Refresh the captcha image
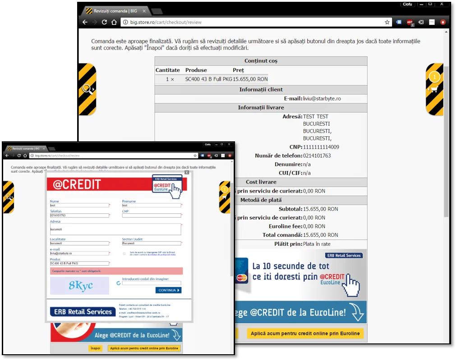This screenshot has width=457, height=361. pos(118,283)
